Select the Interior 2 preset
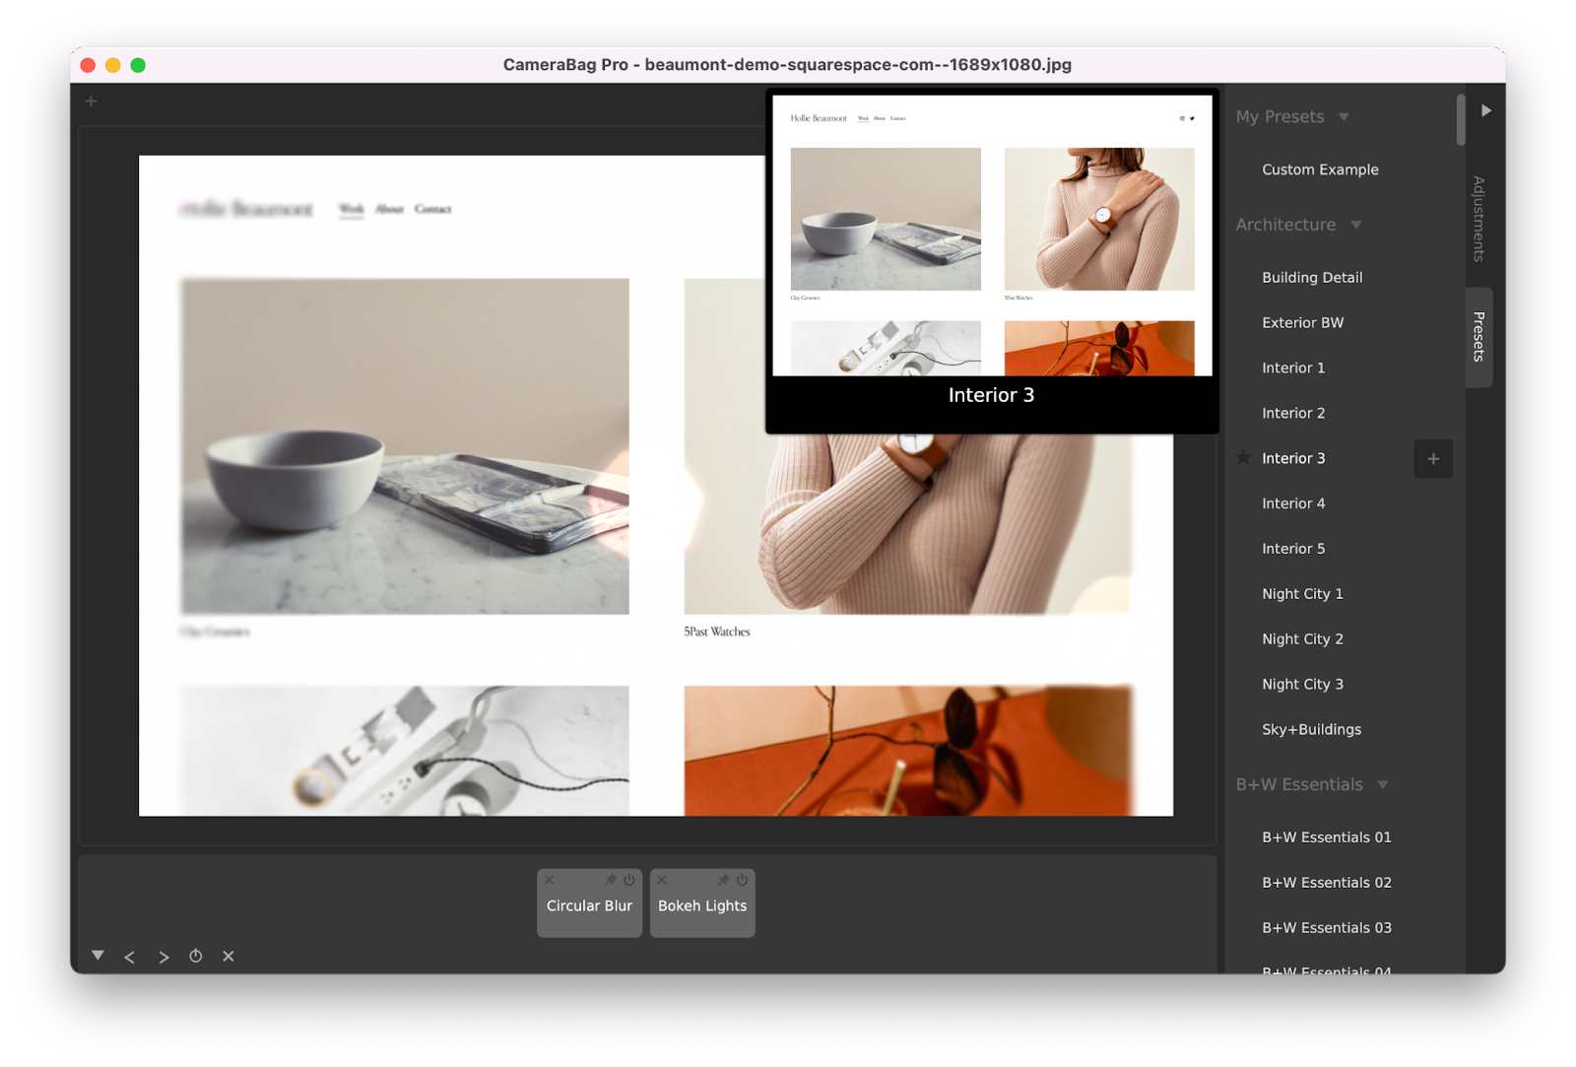The height and width of the screenshot is (1067, 1576). tap(1293, 414)
